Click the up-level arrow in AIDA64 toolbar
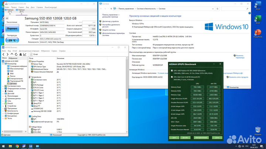 click(x=12, y=54)
